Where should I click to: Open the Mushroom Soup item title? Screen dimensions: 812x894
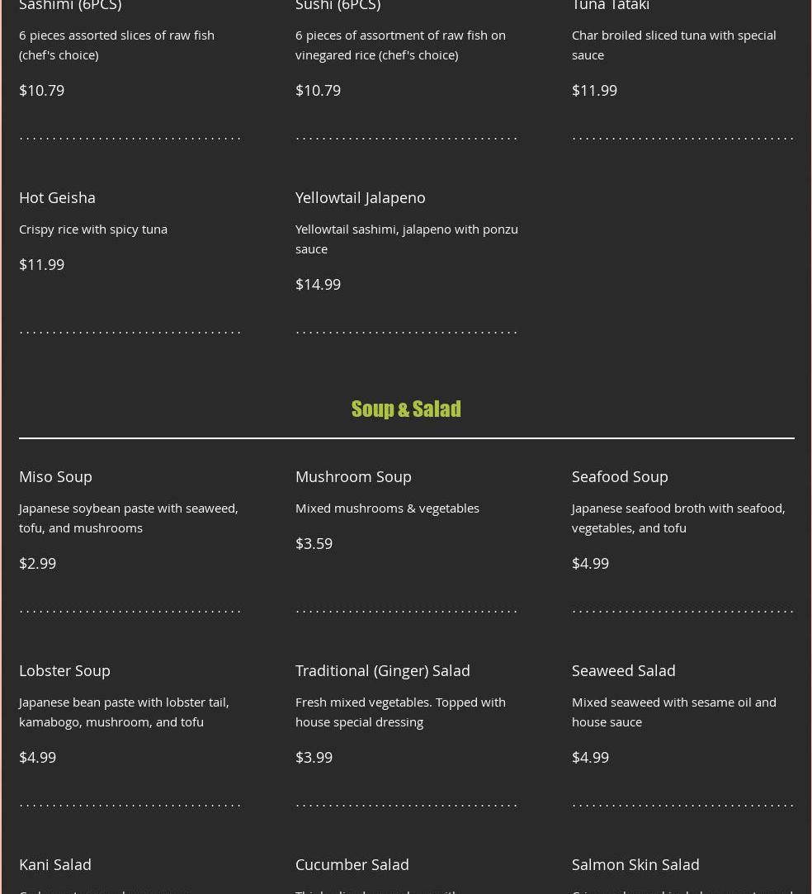point(353,476)
